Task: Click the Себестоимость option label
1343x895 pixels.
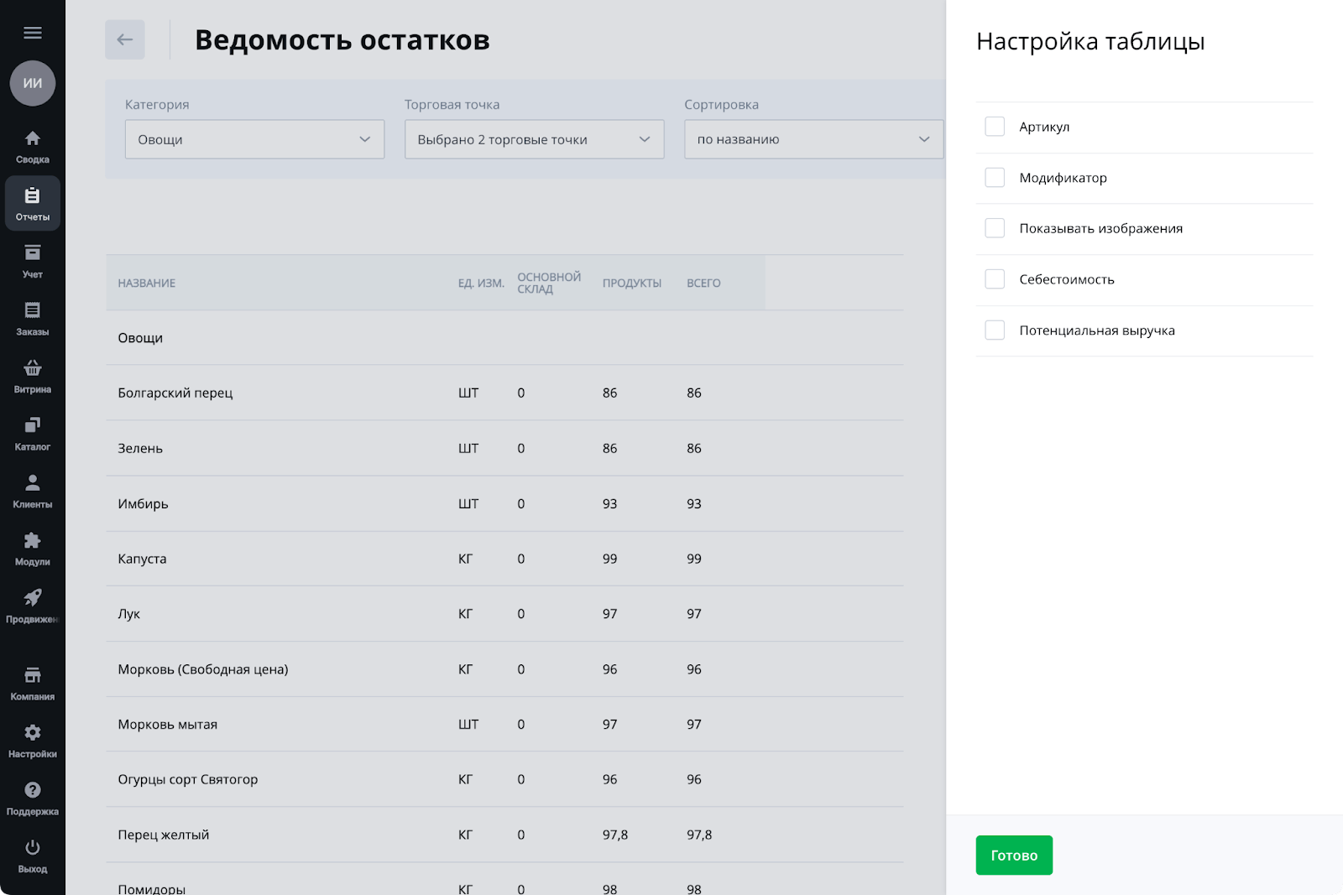Action: point(1067,279)
